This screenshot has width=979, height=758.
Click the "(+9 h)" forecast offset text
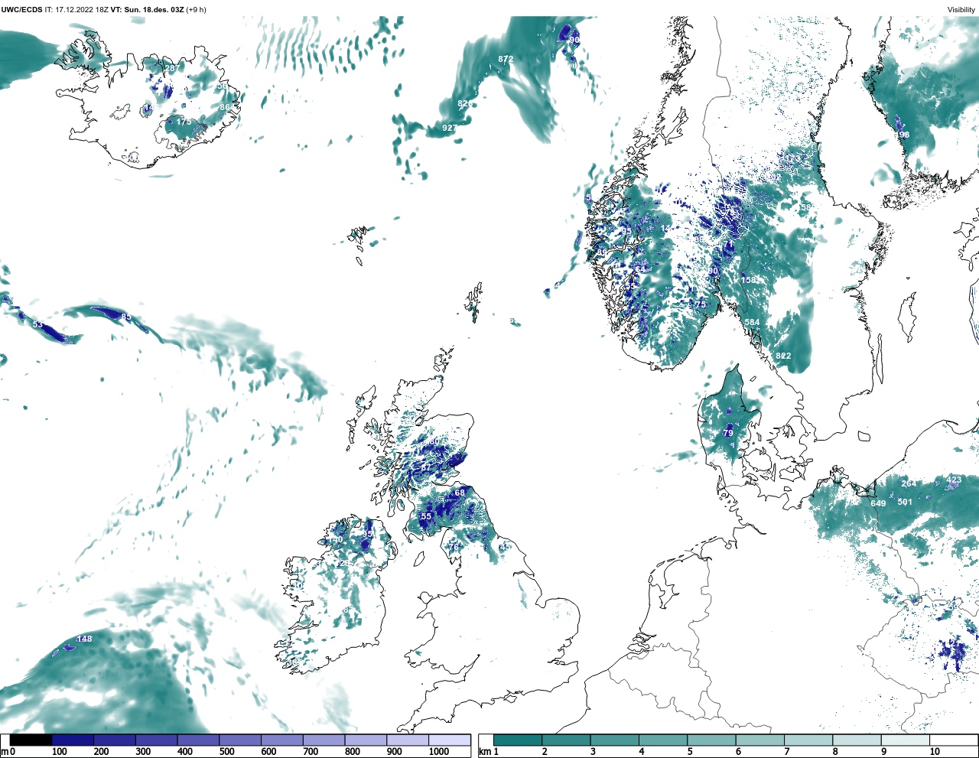197,10
